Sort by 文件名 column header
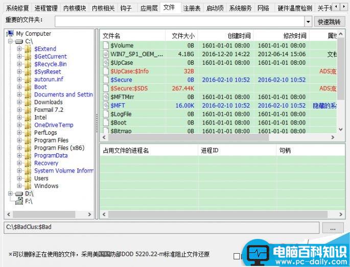This screenshot has width=350, height=267. (x=132, y=36)
